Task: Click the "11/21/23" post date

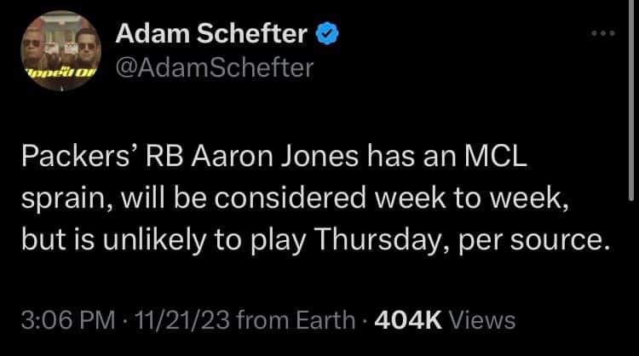Action: (182, 320)
